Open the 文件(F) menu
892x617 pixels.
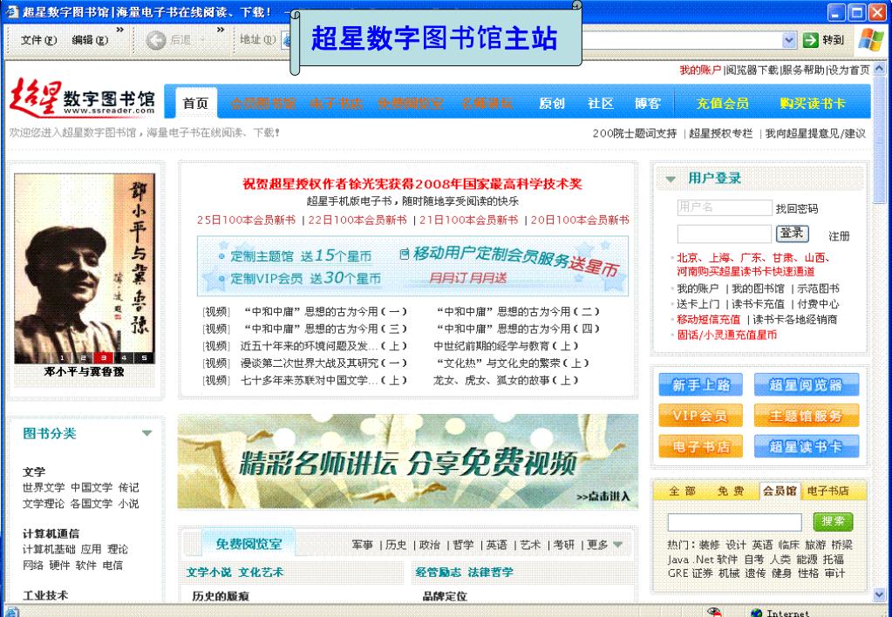[38, 40]
